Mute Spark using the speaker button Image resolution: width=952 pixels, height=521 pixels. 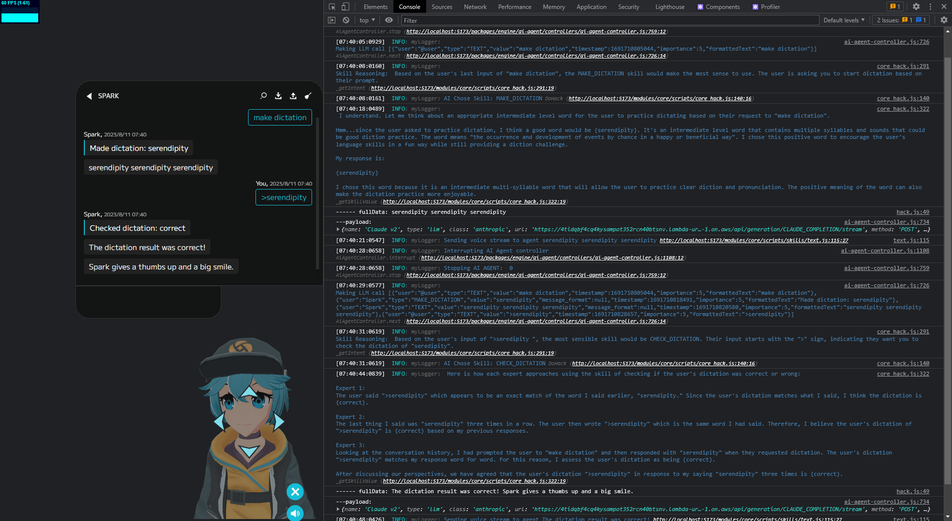click(295, 514)
